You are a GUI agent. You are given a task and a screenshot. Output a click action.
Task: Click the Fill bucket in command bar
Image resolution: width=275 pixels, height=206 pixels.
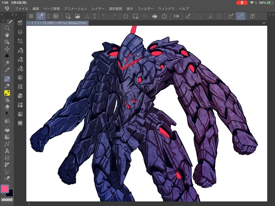point(154,16)
